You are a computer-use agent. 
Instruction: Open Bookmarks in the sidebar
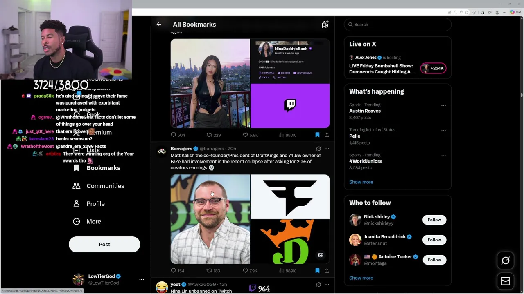pyautogui.click(x=97, y=168)
